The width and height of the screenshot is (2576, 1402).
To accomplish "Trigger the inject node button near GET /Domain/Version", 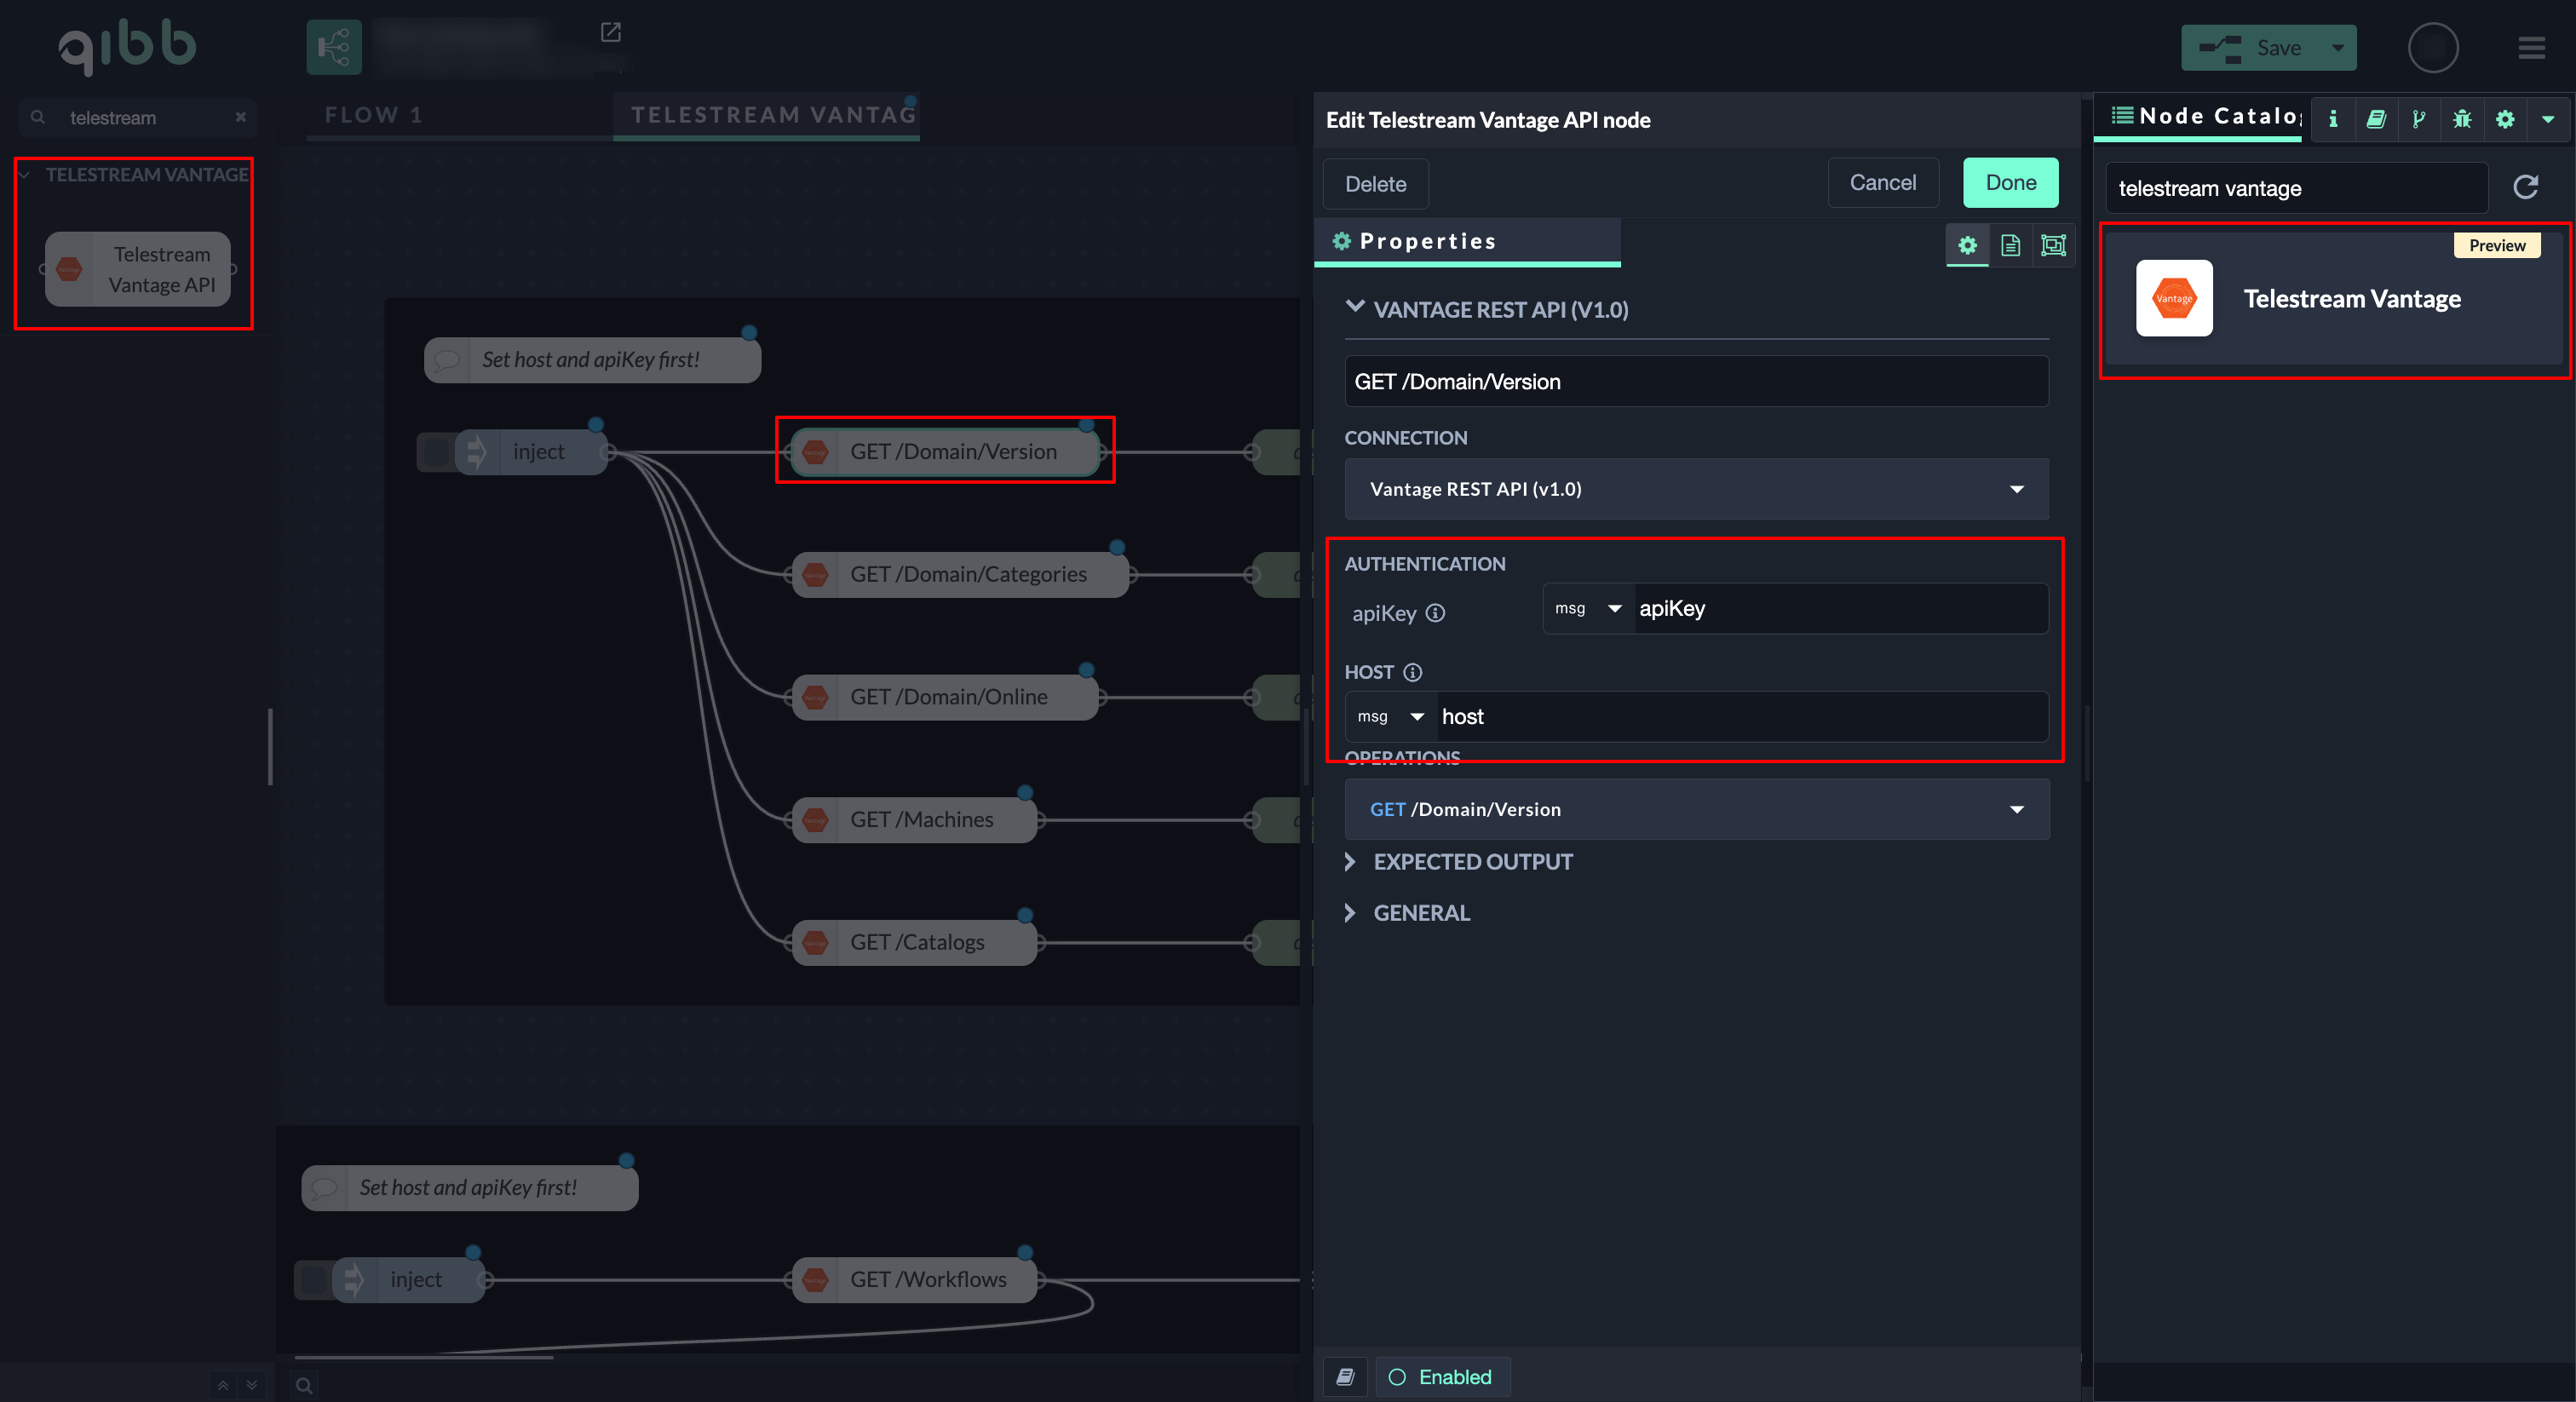I will click(435, 452).
